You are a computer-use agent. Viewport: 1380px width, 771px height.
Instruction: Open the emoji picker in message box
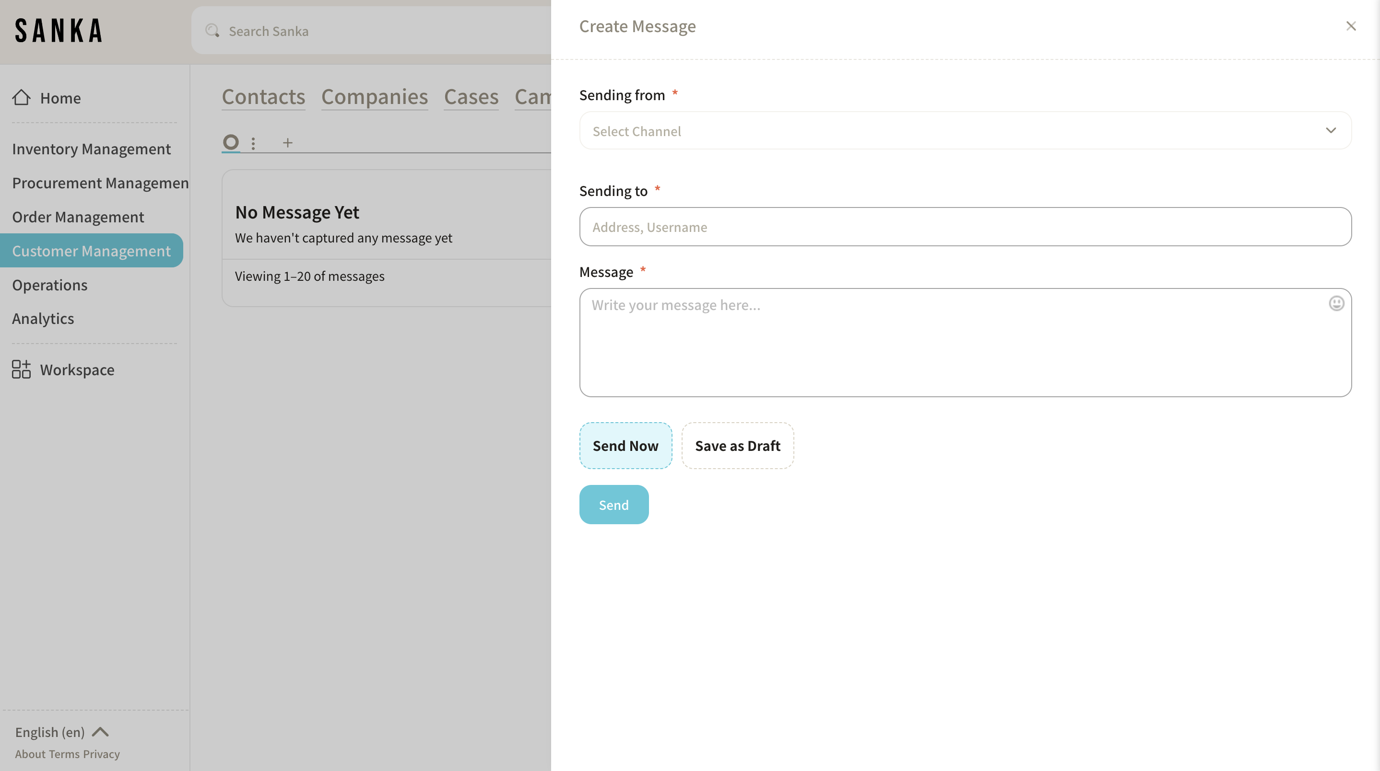click(1336, 303)
